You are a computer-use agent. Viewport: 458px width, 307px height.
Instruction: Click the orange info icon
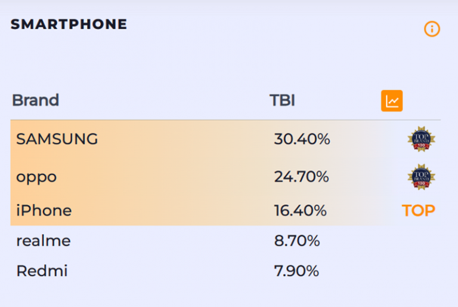432,29
